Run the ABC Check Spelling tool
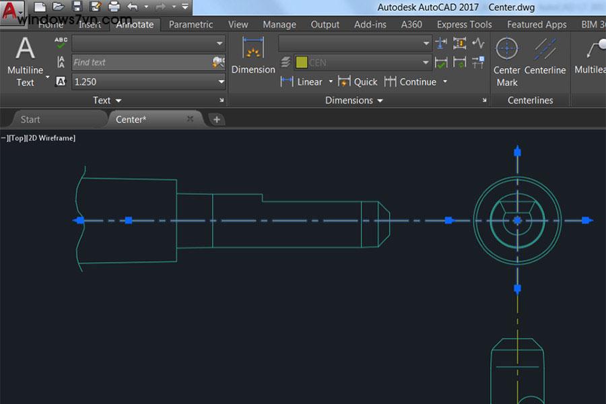Viewport: 606px width, 404px height. (61, 43)
